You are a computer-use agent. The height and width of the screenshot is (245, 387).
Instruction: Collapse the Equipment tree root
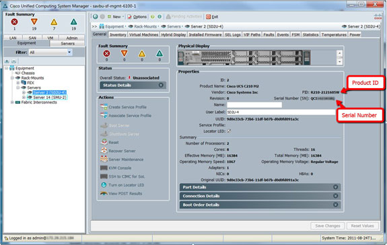pyautogui.click(x=7, y=68)
